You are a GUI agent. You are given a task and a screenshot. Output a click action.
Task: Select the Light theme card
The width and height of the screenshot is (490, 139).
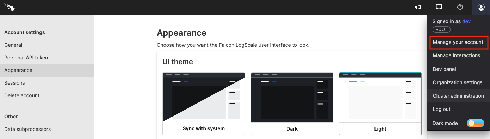380,104
